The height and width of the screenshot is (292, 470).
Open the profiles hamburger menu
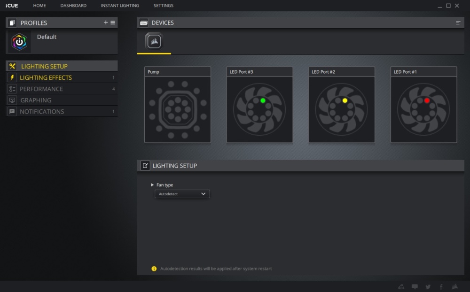click(x=113, y=23)
